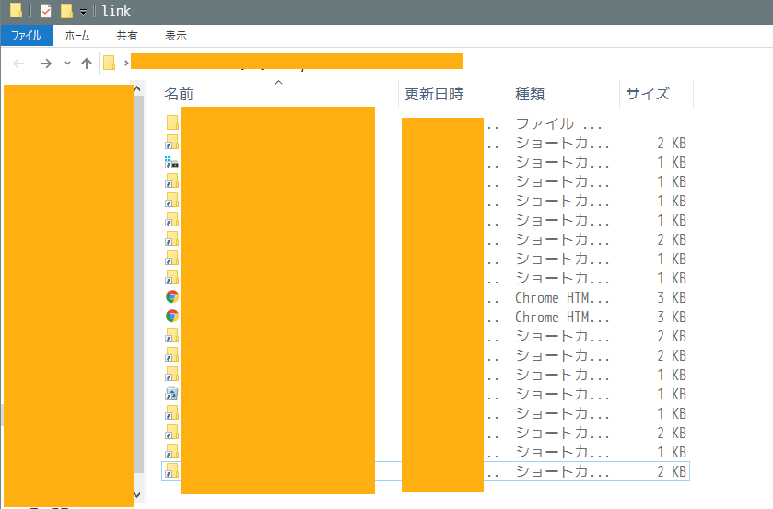773x509 pixels.
Task: Select the network drive shortcut icon
Action: click(171, 162)
